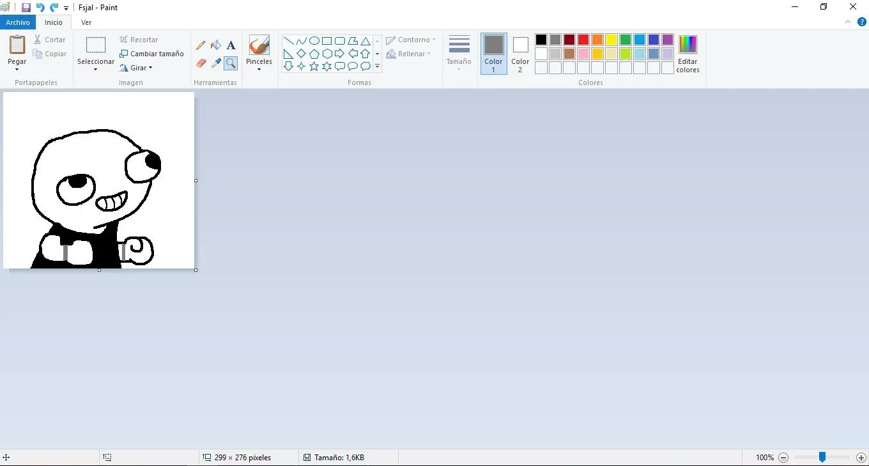This screenshot has width=869, height=466.
Task: Choose the polygon shape
Action: coord(352,41)
